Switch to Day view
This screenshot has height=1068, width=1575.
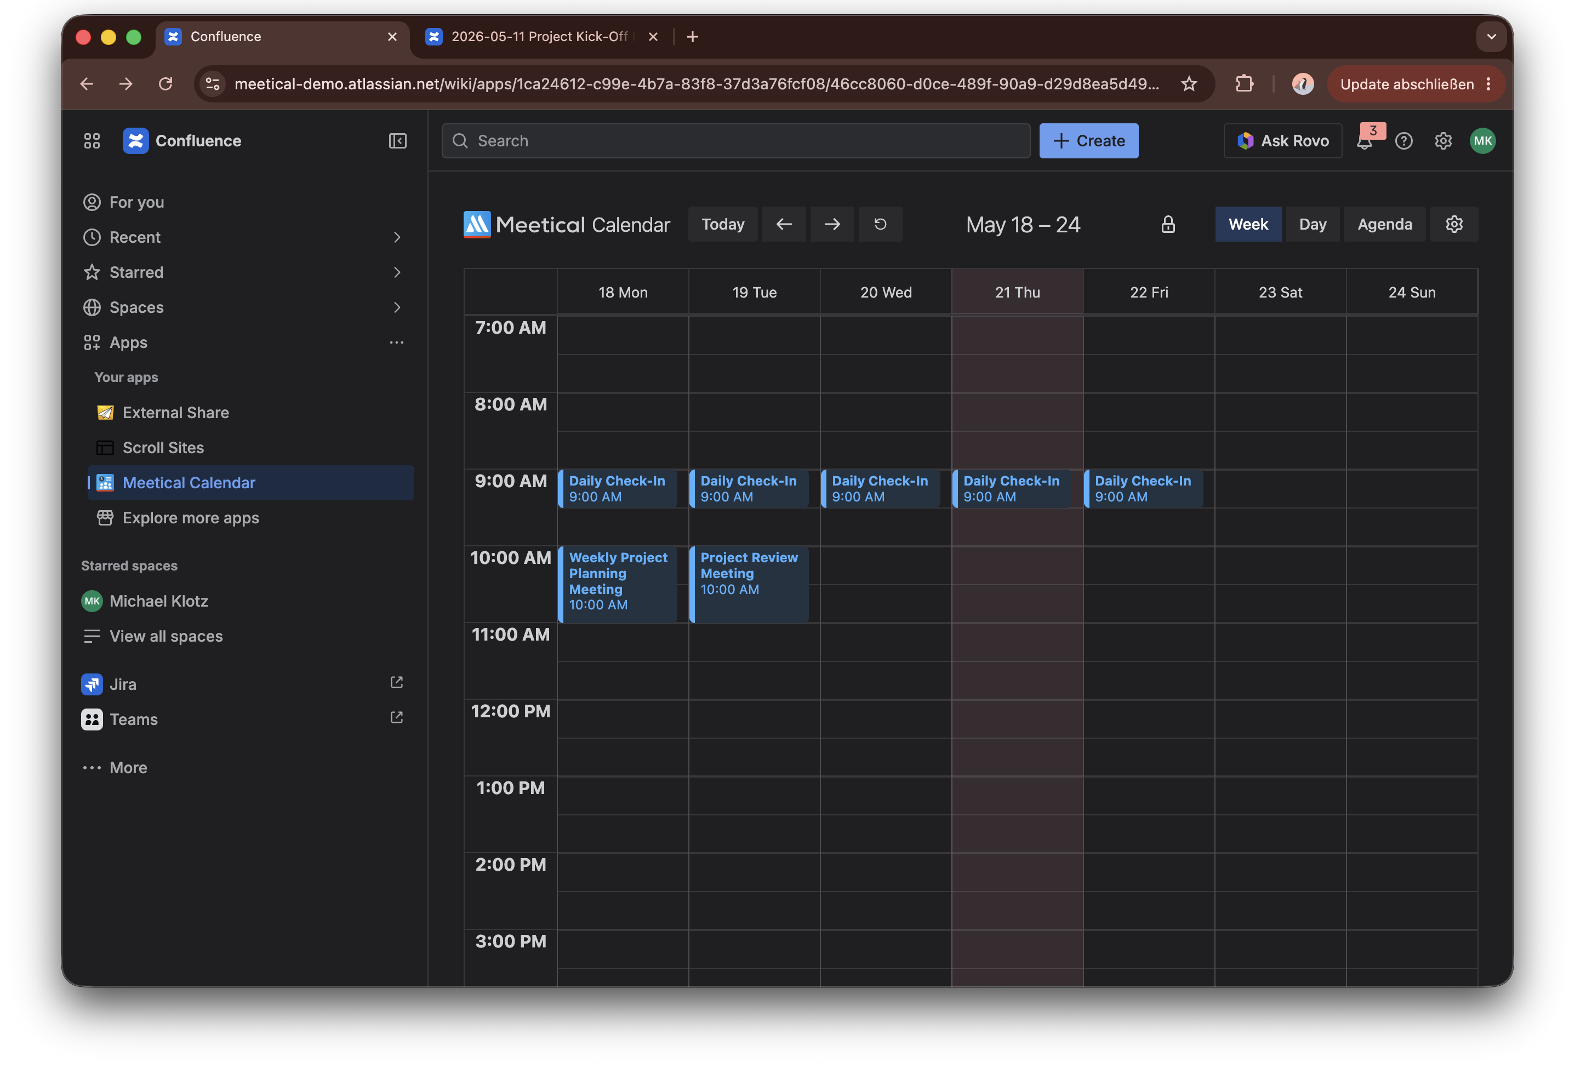[1312, 224]
